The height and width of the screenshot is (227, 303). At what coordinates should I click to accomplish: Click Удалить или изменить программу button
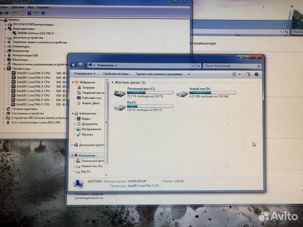click(159, 74)
